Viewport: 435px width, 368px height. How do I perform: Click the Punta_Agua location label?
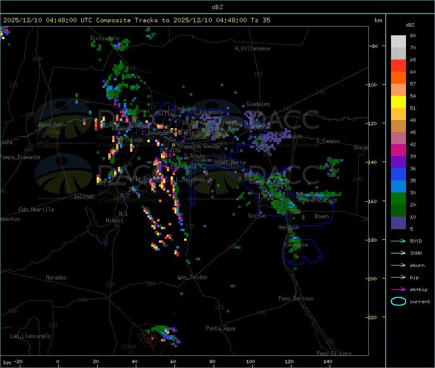point(220,328)
